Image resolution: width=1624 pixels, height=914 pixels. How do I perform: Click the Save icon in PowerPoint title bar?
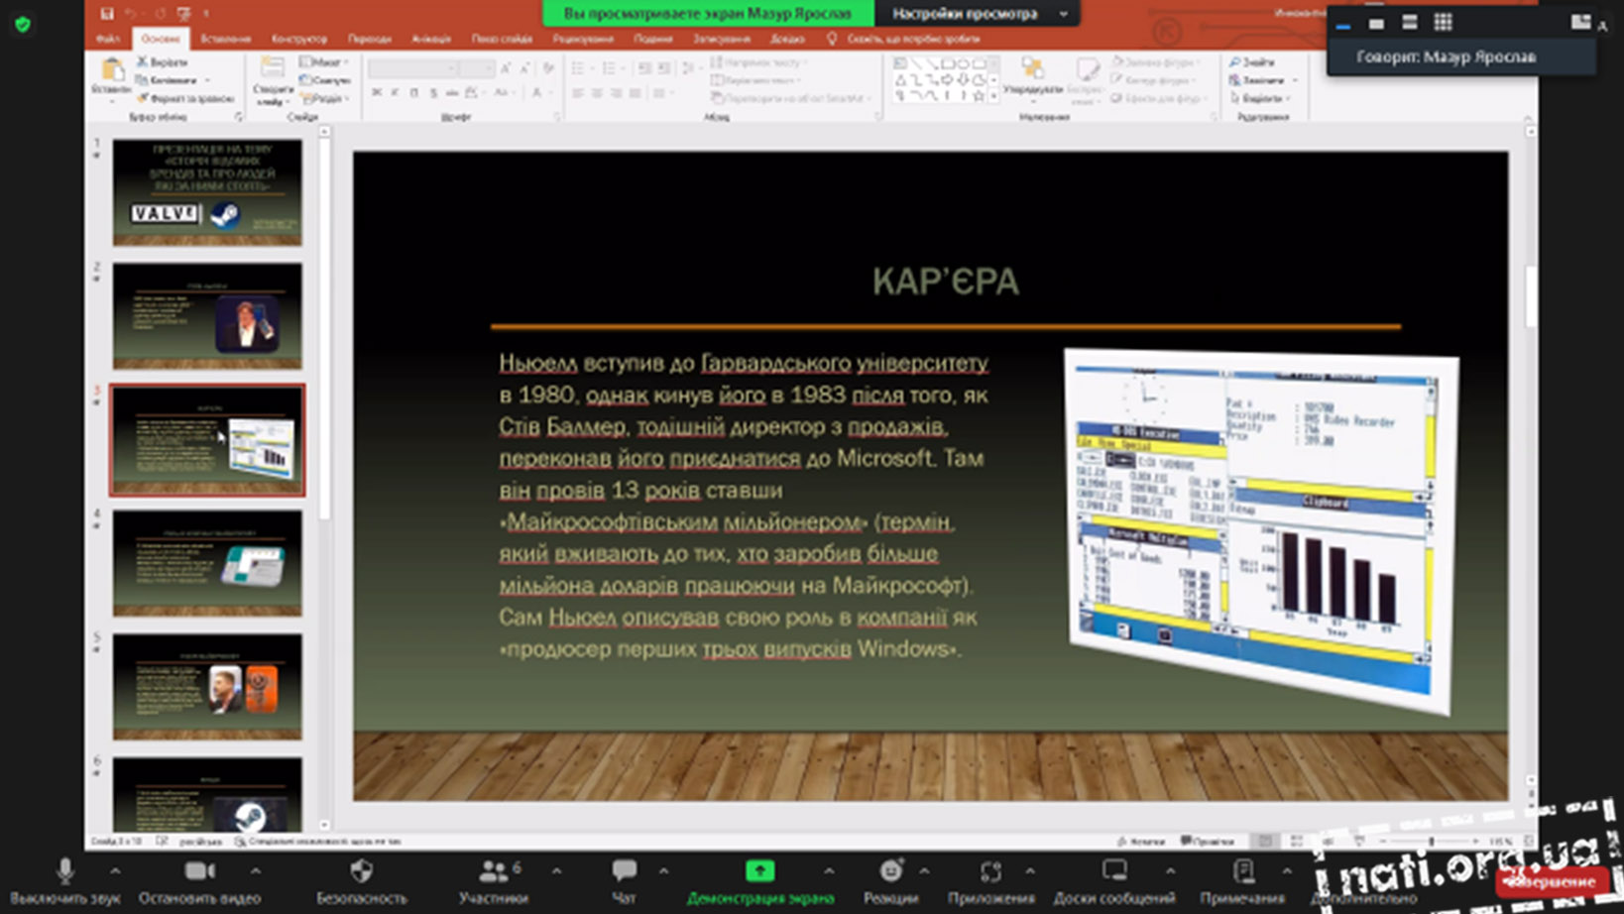coord(107,14)
